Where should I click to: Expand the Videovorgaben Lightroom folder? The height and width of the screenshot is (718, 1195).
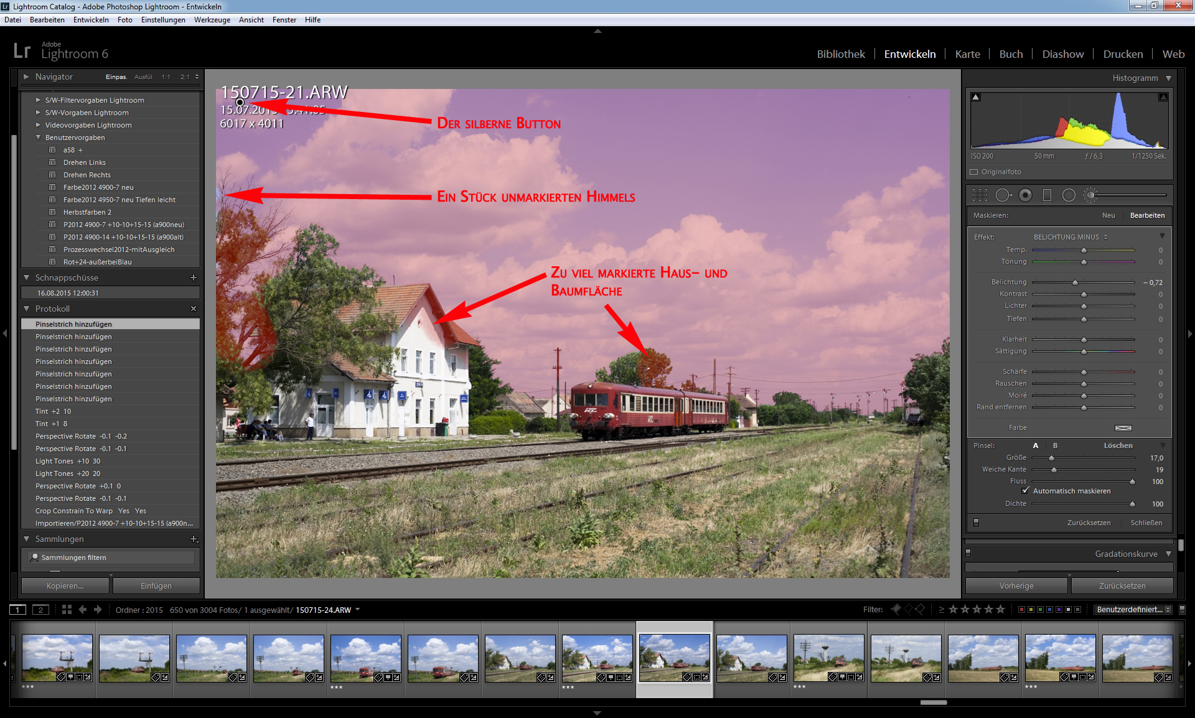[38, 125]
